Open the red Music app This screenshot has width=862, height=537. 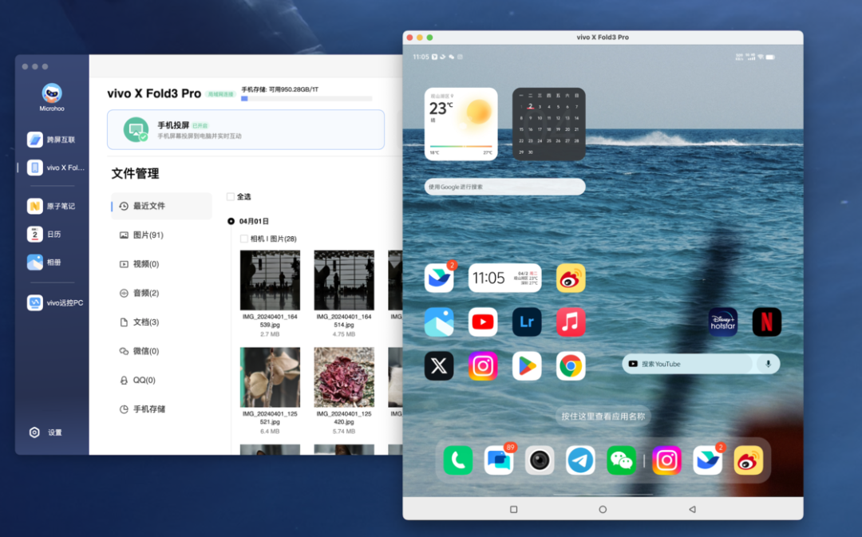(571, 322)
